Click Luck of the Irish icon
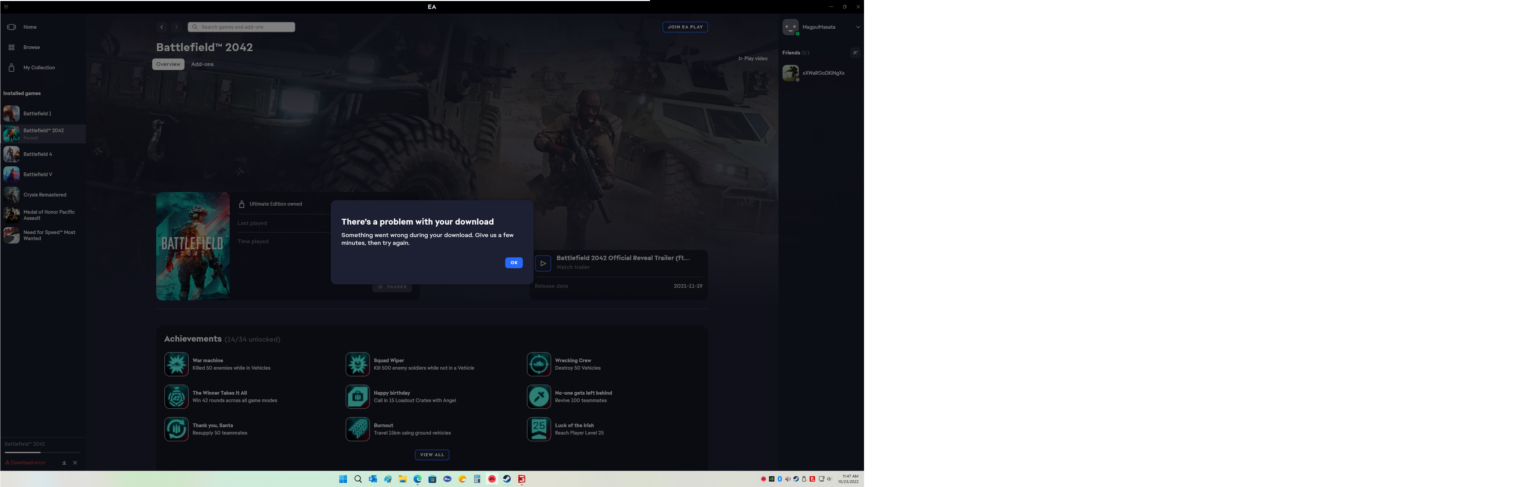 click(539, 430)
